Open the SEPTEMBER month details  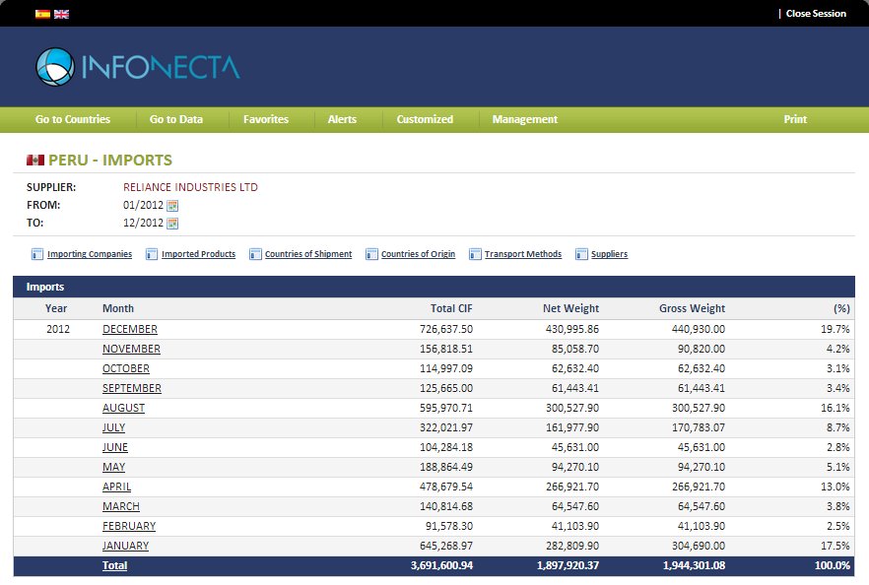(x=132, y=388)
